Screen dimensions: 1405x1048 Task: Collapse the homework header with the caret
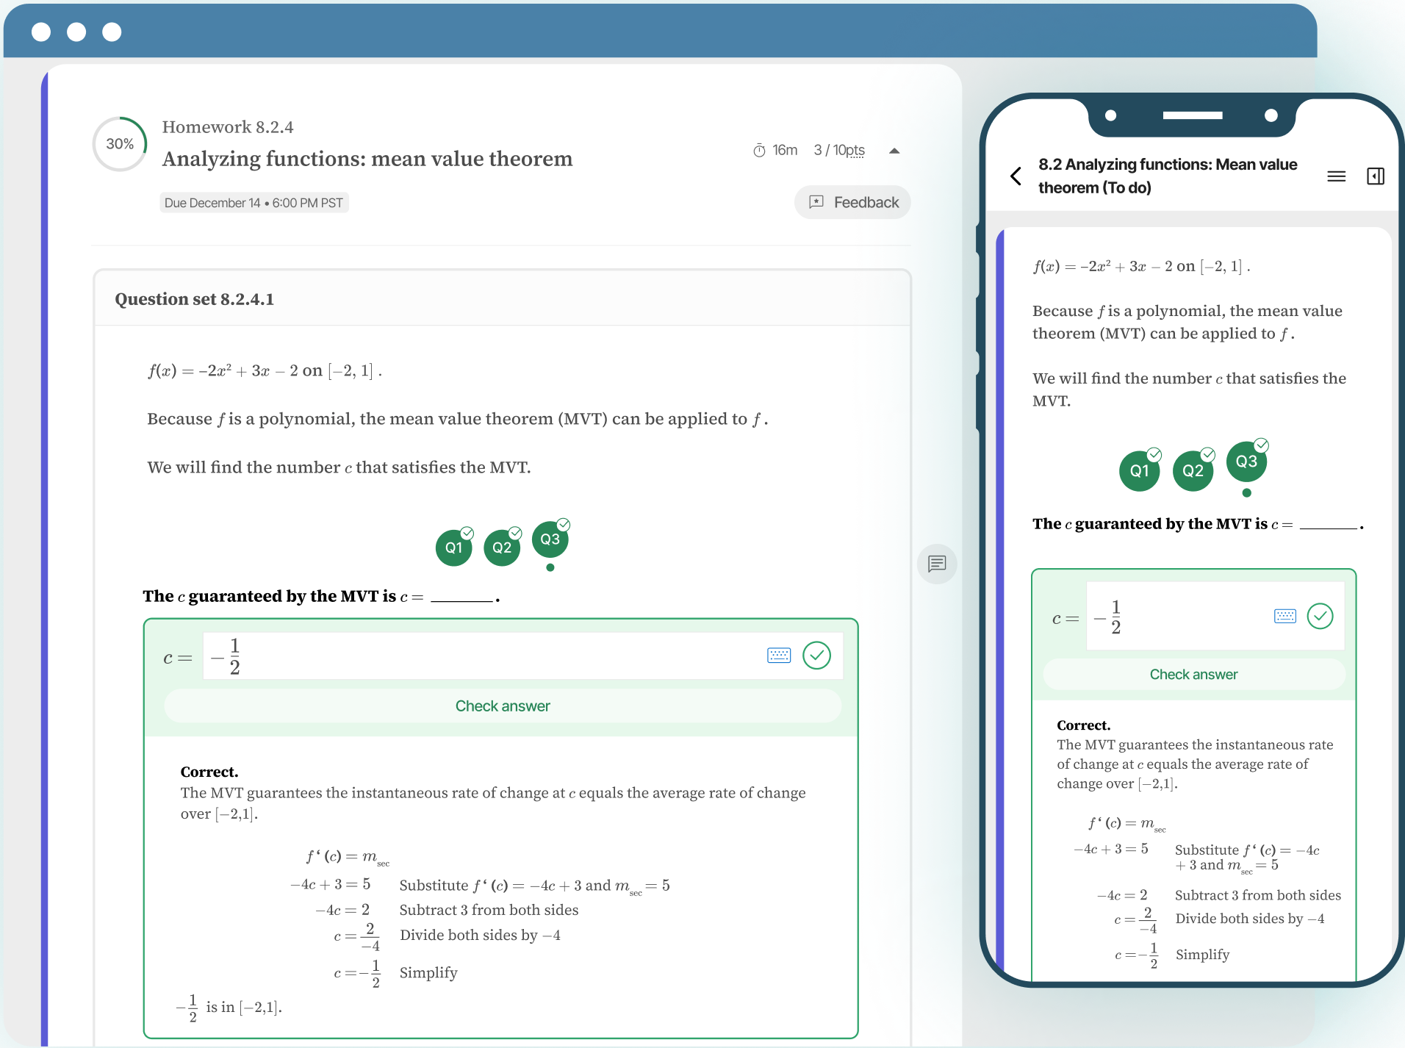click(894, 151)
